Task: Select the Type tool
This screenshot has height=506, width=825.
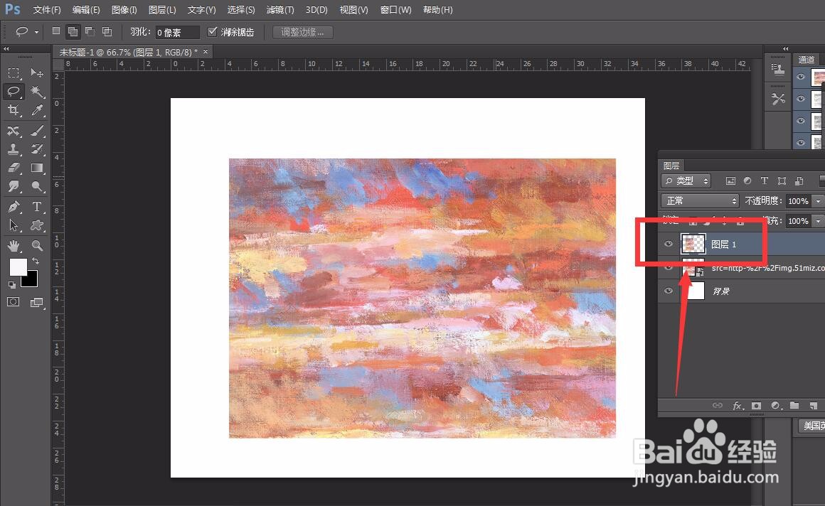Action: click(37, 207)
